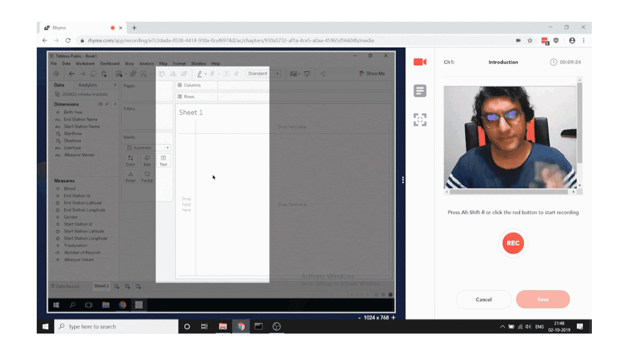Click the Tableau logo start page icon
The height and width of the screenshot is (338, 636).
click(56, 74)
